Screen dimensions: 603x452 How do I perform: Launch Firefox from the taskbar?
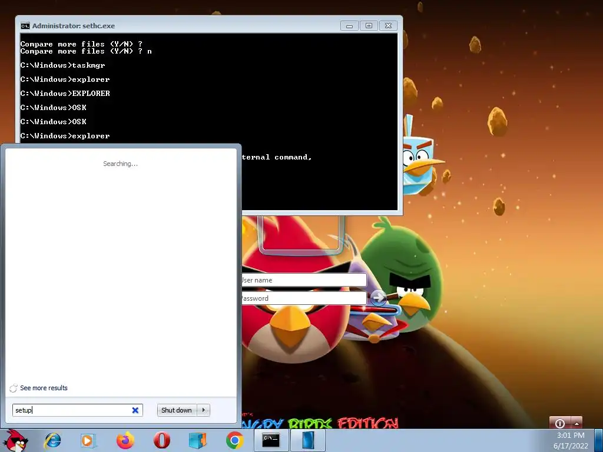(x=125, y=440)
